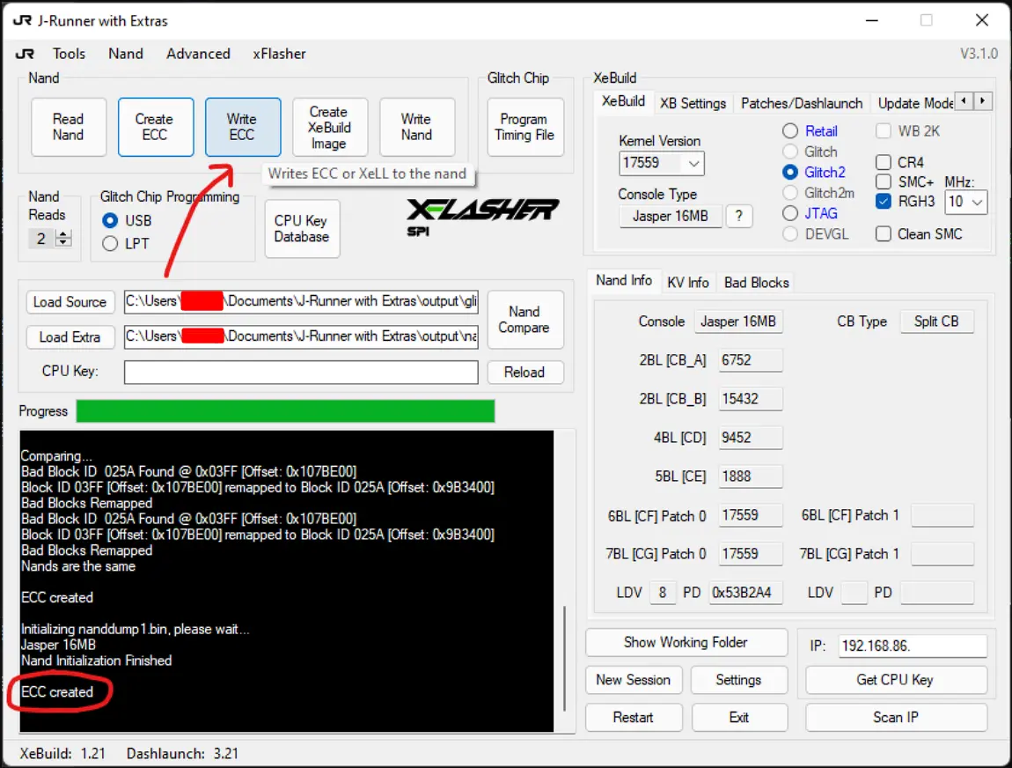Image resolution: width=1012 pixels, height=768 pixels.
Task: Click Create XeBuild Image button
Action: tap(329, 127)
